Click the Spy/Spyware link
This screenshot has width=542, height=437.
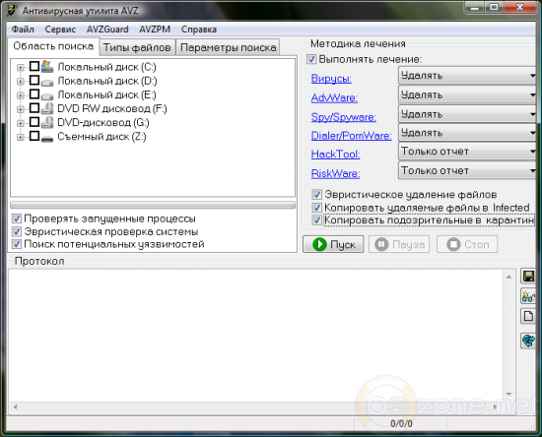point(344,117)
